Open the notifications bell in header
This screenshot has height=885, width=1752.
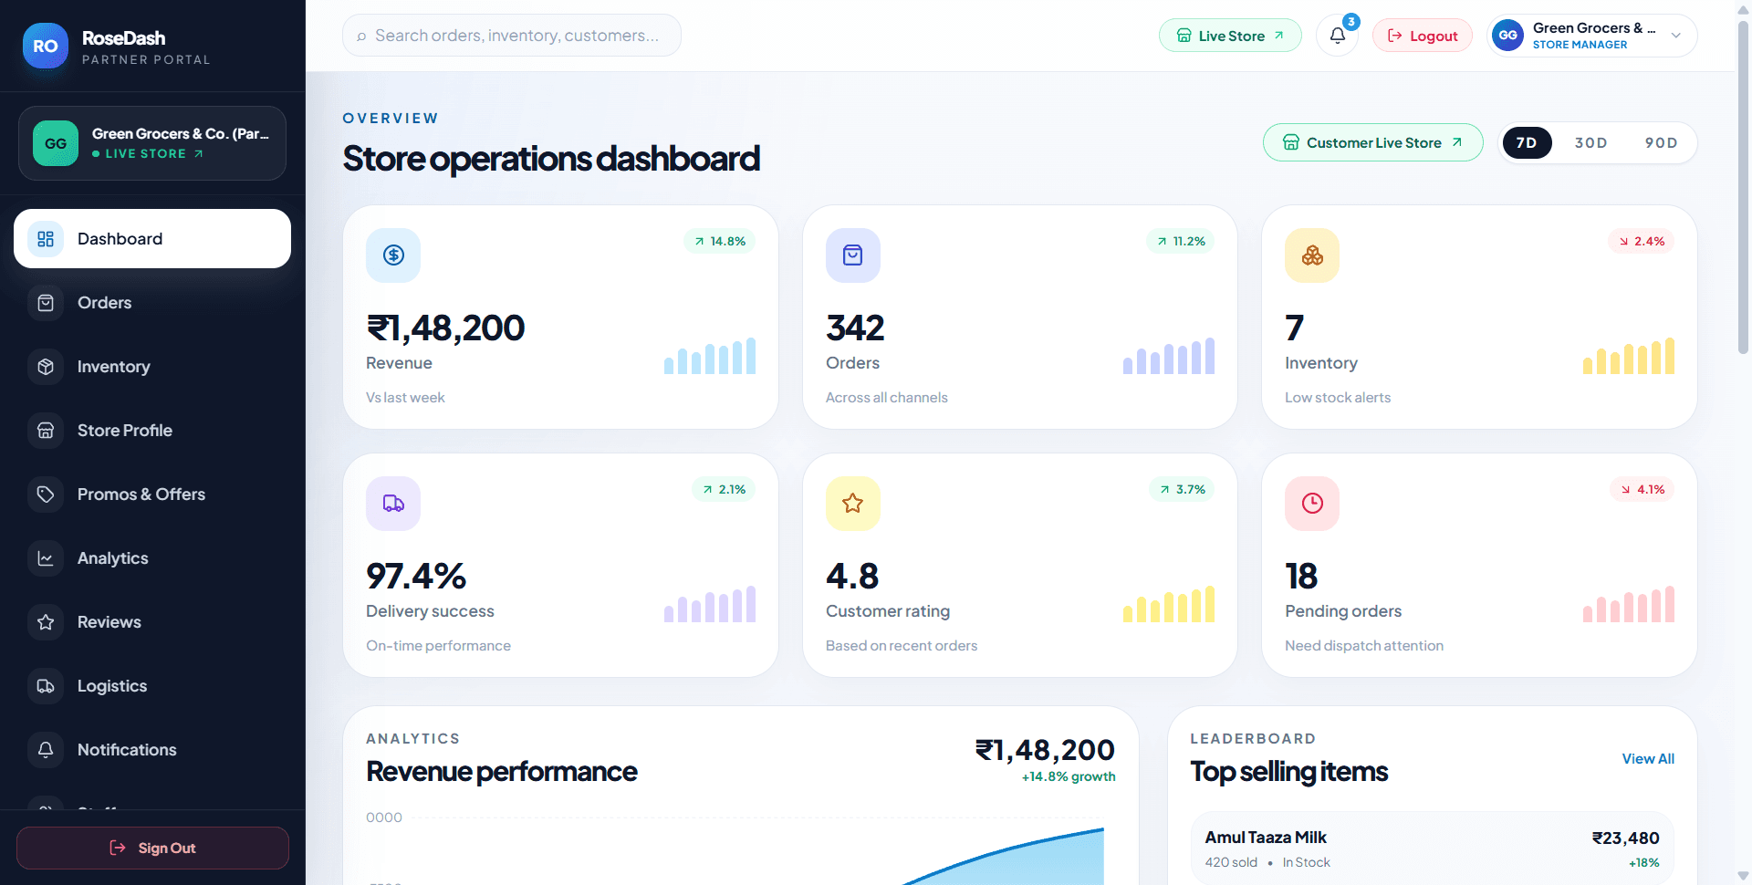tap(1337, 36)
